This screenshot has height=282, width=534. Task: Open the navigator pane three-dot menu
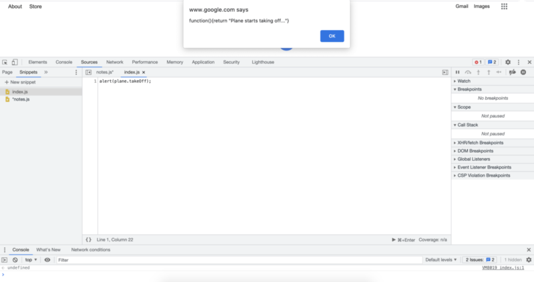(x=76, y=73)
